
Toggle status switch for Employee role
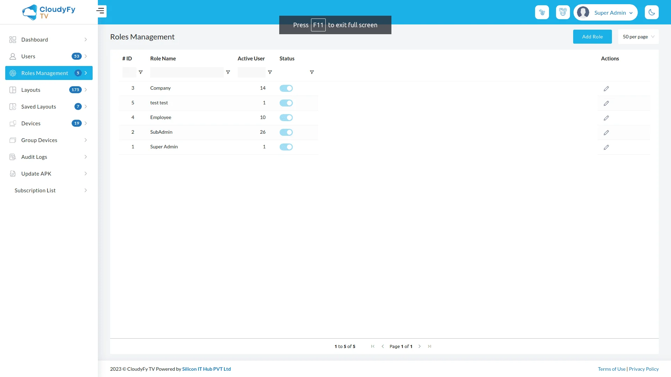tap(286, 118)
